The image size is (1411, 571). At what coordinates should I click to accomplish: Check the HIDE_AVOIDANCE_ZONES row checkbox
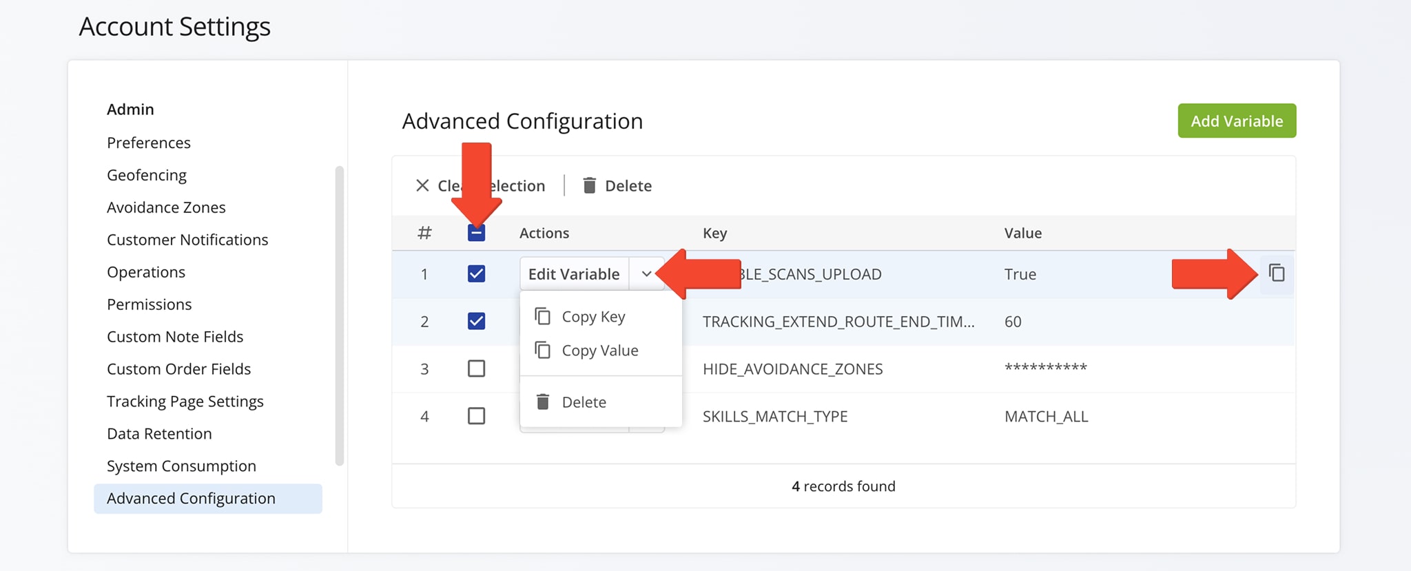click(476, 368)
